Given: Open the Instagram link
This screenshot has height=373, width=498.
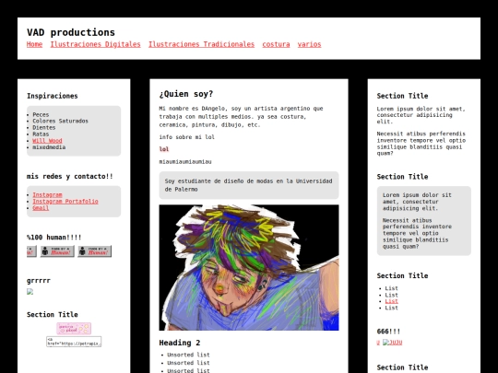Looking at the screenshot, I should click(x=47, y=194).
